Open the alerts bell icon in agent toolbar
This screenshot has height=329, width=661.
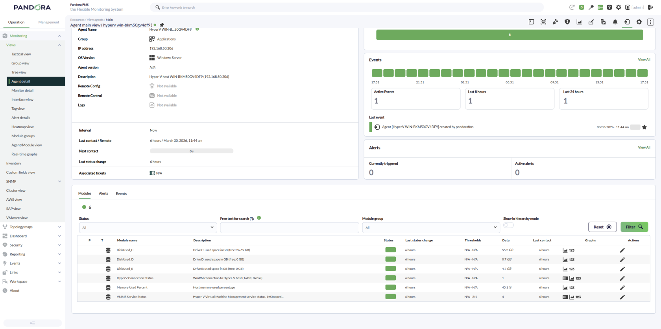pos(615,22)
